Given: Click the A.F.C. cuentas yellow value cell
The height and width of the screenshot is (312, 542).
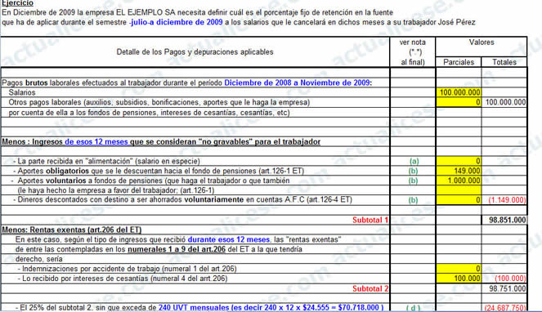Looking at the screenshot, I should tap(459, 200).
